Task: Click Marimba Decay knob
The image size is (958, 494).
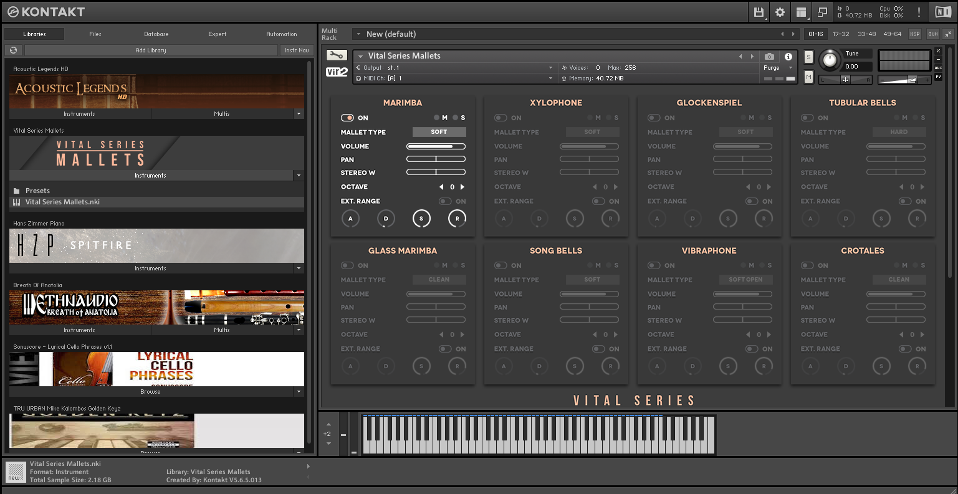Action: pyautogui.click(x=386, y=219)
